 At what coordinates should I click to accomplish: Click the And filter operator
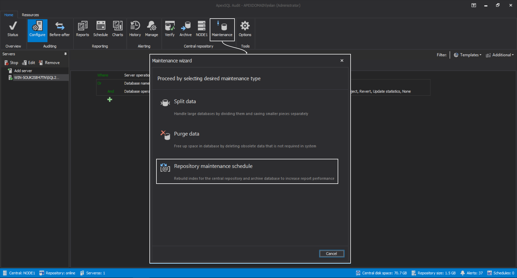click(111, 91)
